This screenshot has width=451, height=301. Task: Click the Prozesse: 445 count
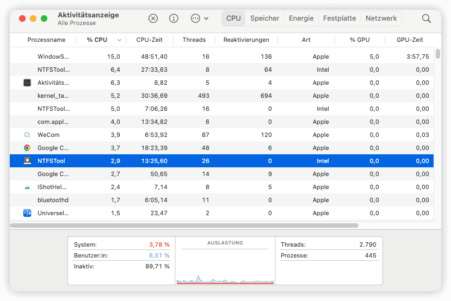(x=329, y=255)
